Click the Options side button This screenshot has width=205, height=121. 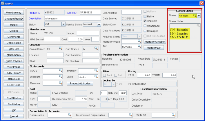click(14, 31)
